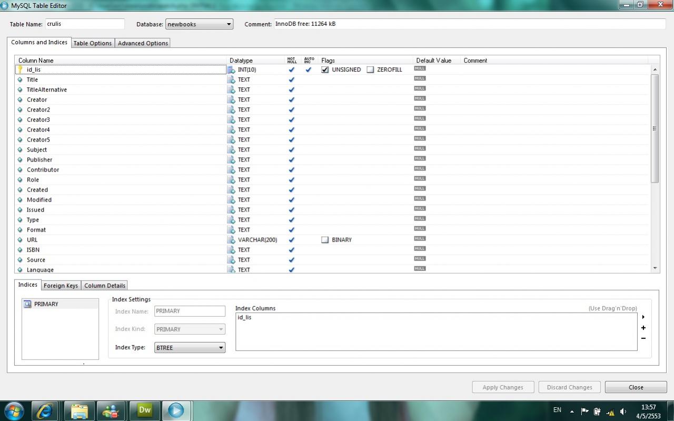Viewport: 674px width, 421px height.
Task: Click the diamond icon beside Creator2
Action: (x=20, y=109)
